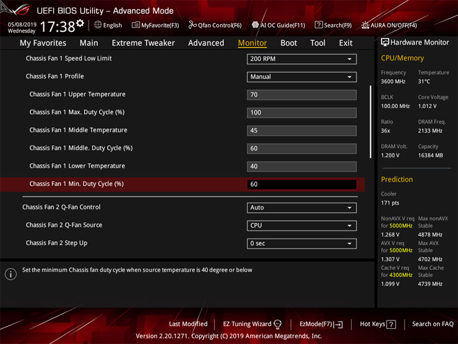This screenshot has width=458, height=344.
Task: Click the 2133 MHz DRAM frequency value
Action: 430,131
